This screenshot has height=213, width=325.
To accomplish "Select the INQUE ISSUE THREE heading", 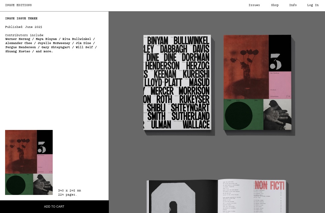I will (21, 18).
